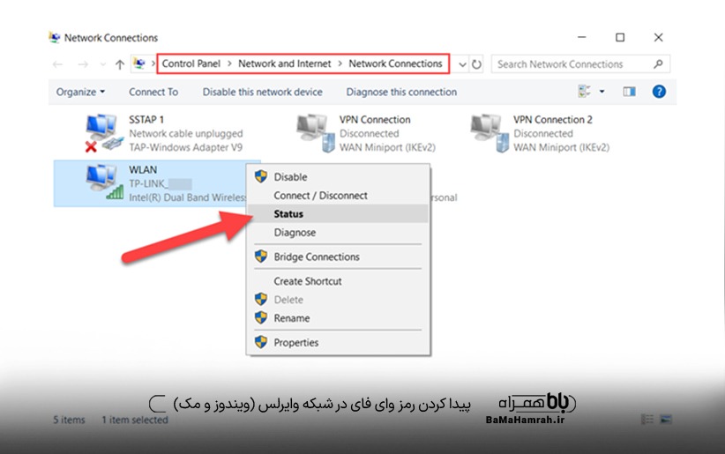
Task: Click Disable this network device
Action: pyautogui.click(x=262, y=92)
